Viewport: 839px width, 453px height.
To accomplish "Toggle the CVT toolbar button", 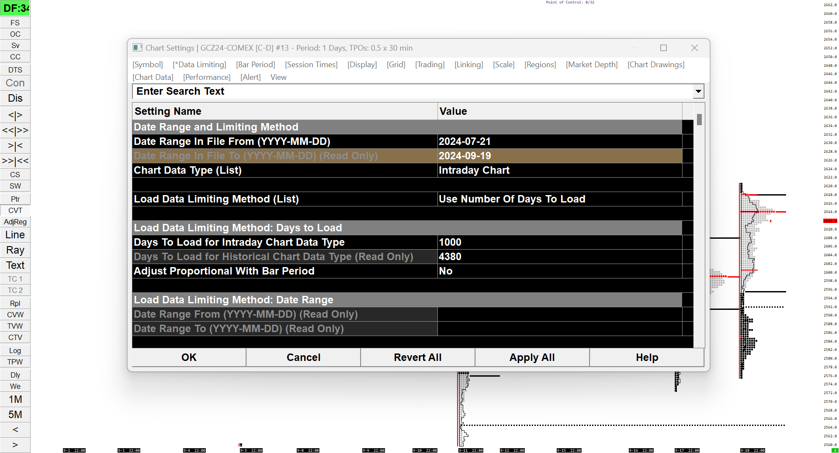I will pos(15,210).
